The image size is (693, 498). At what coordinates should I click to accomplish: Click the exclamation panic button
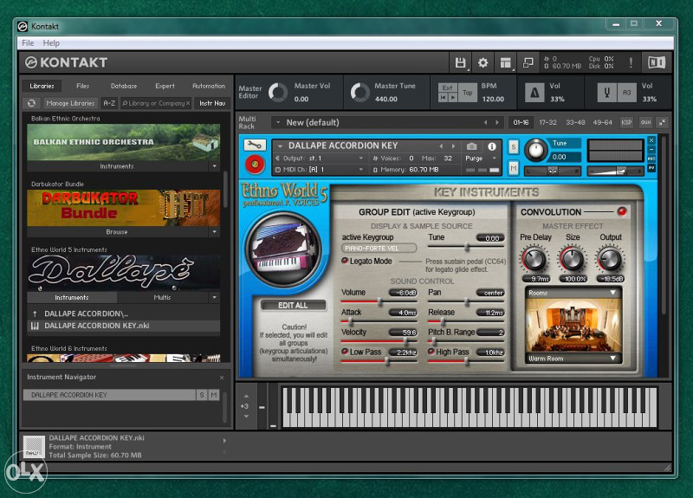tap(631, 62)
